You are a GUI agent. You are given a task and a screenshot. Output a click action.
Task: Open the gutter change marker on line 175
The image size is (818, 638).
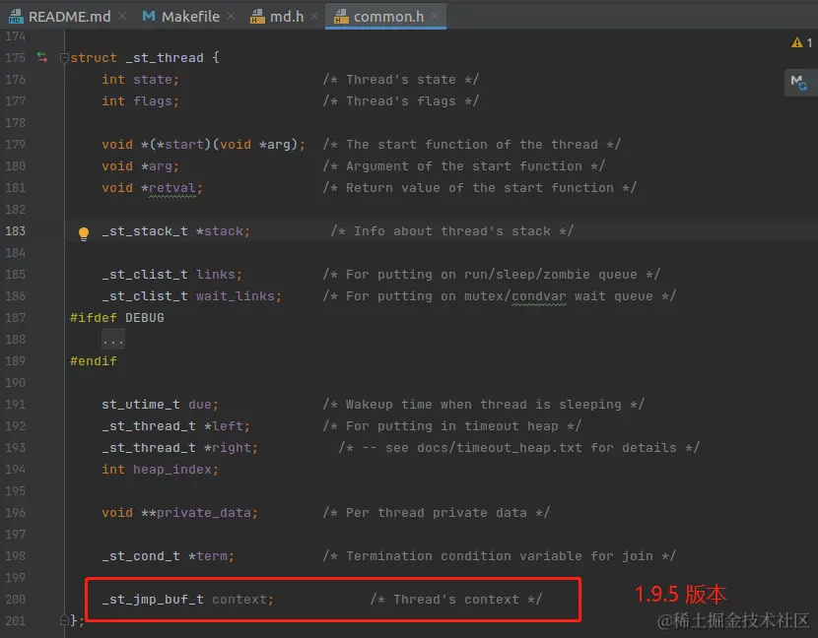pos(42,57)
